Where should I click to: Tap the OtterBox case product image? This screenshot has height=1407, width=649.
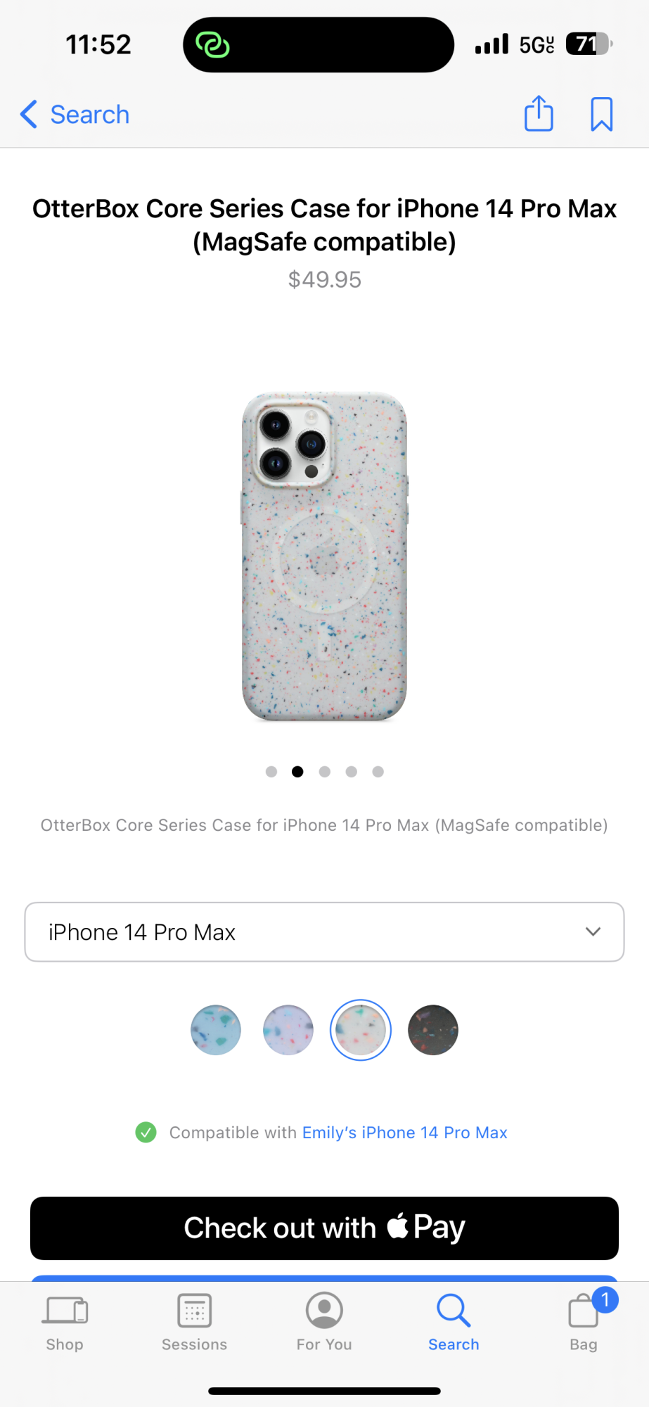point(324,556)
